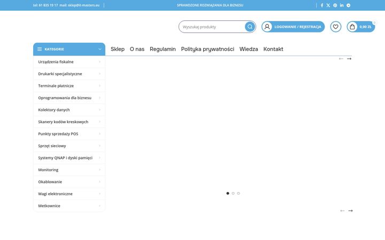Expand Monitoring submenu arrow
This screenshot has width=385, height=240.
pos(99,170)
